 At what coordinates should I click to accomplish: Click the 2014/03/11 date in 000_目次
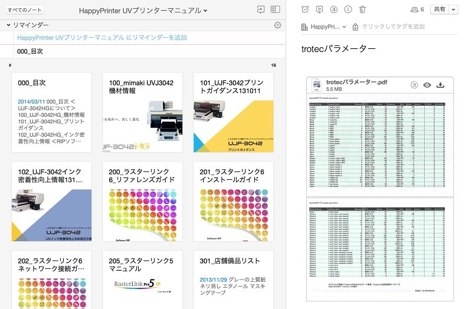(x=31, y=101)
